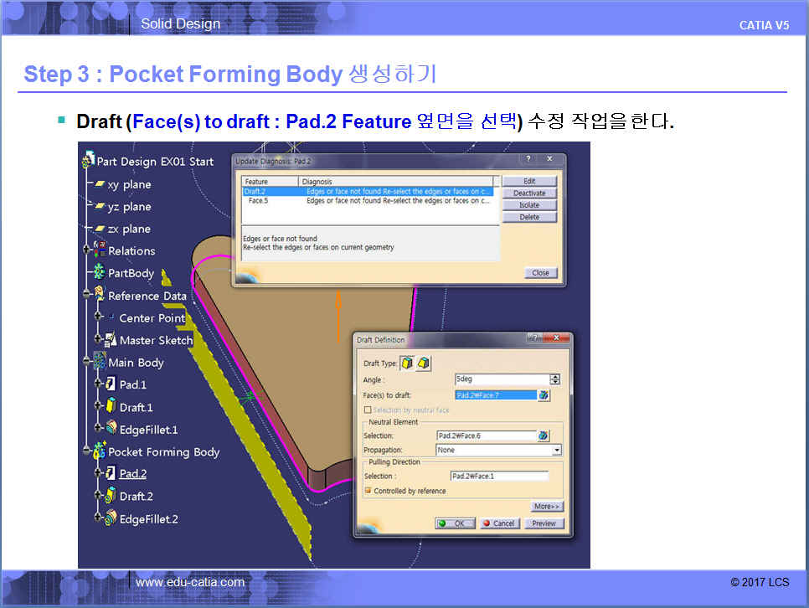This screenshot has width=809, height=608.
Task: Click the Preview button
Action: pyautogui.click(x=544, y=523)
